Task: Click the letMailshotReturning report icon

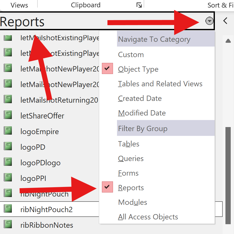Action: (8, 100)
